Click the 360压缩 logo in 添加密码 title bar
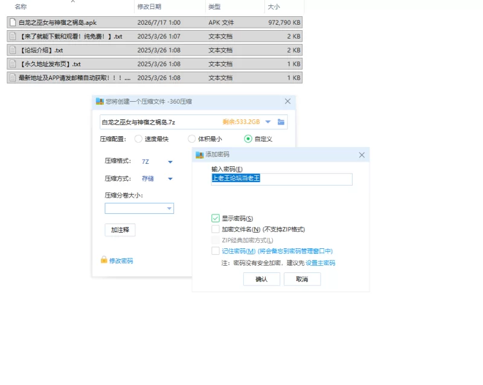The width and height of the screenshot is (483, 385). click(200, 155)
